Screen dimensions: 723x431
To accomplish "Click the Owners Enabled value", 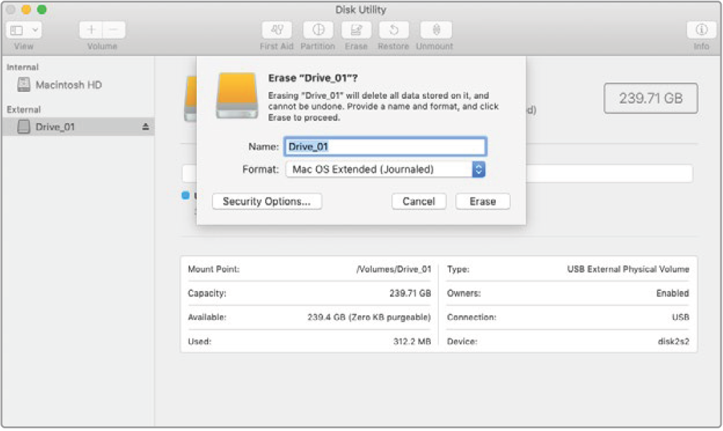I will 672,293.
